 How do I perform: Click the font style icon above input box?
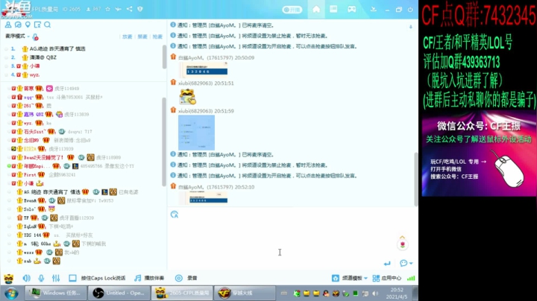[175, 215]
